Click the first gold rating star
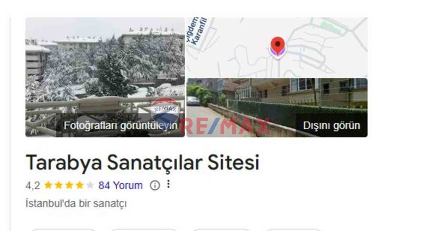423x231 pixels. coord(48,185)
